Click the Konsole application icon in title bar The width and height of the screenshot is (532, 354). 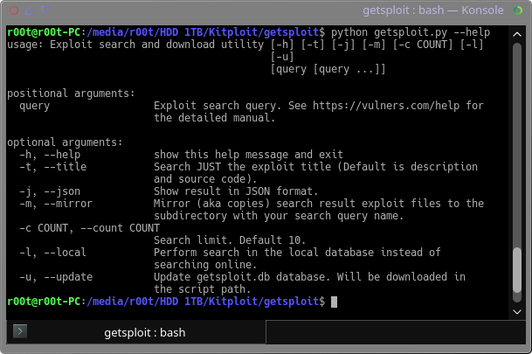(518, 10)
